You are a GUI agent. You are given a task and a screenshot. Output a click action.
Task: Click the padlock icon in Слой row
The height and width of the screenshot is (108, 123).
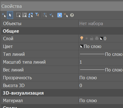(x=91, y=39)
